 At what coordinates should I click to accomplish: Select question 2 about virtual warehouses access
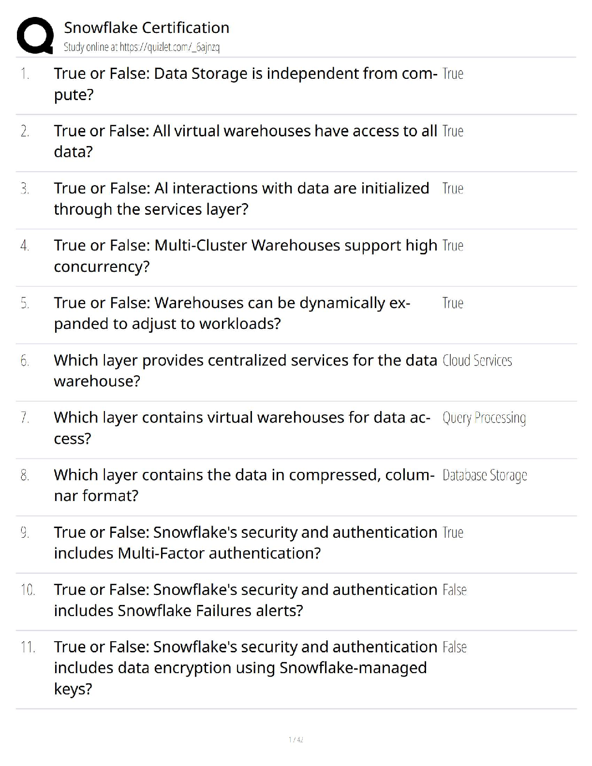(245, 141)
